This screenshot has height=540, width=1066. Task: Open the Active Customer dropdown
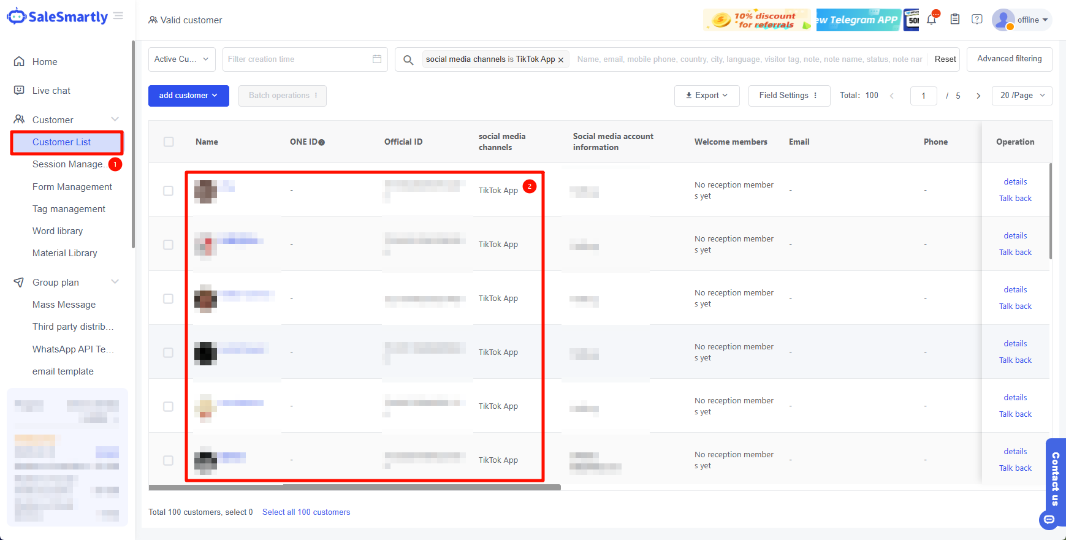[181, 59]
